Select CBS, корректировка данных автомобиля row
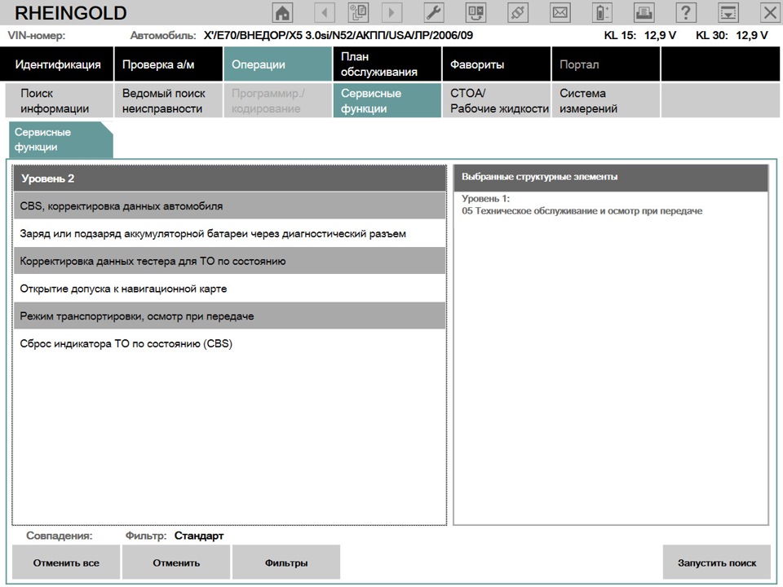The height and width of the screenshot is (587, 783). coord(230,205)
